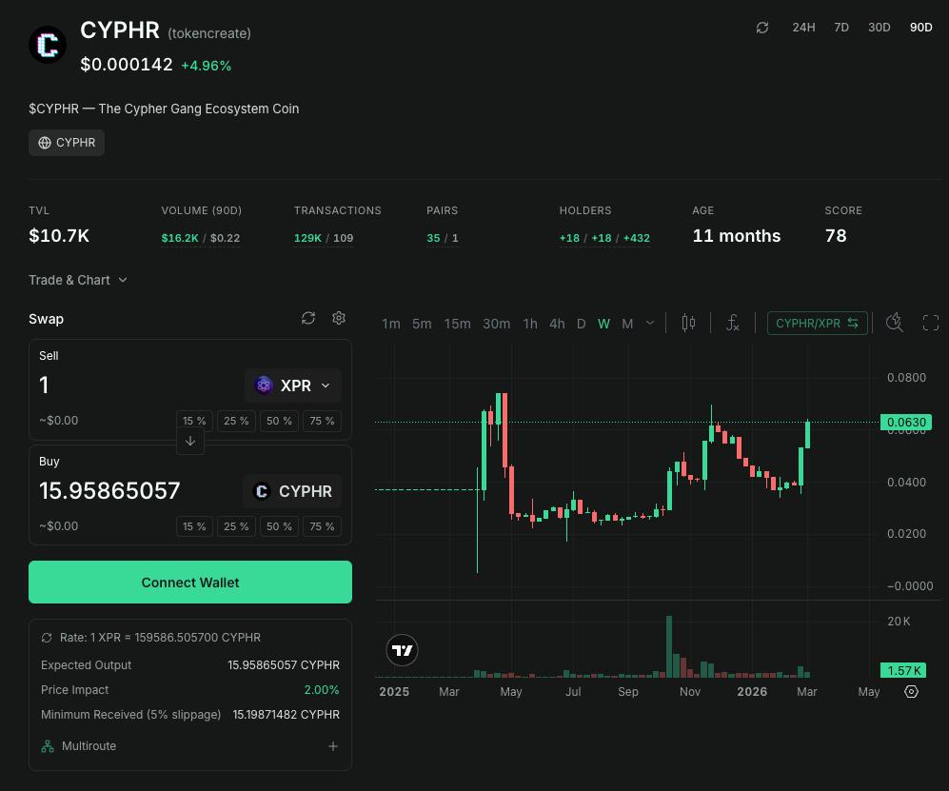Click the Sell amount input field

click(139, 385)
